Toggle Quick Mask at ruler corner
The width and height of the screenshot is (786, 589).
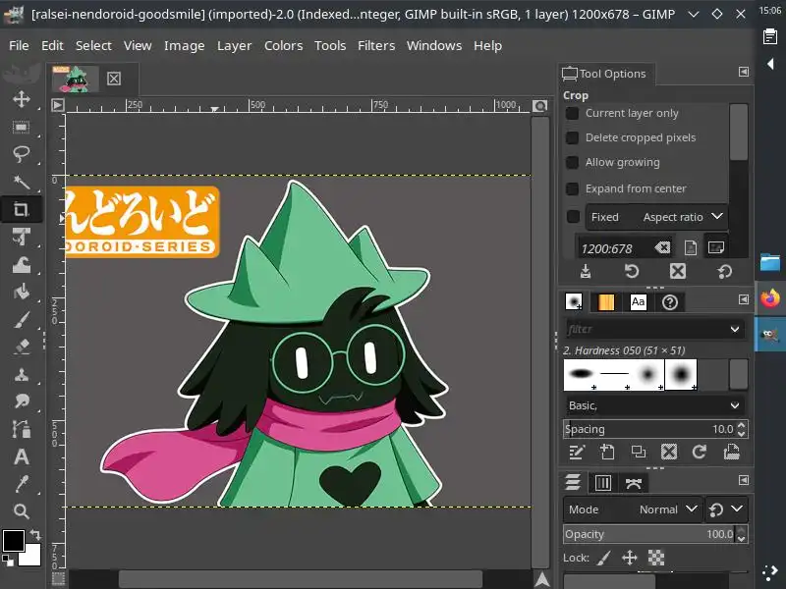click(58, 578)
